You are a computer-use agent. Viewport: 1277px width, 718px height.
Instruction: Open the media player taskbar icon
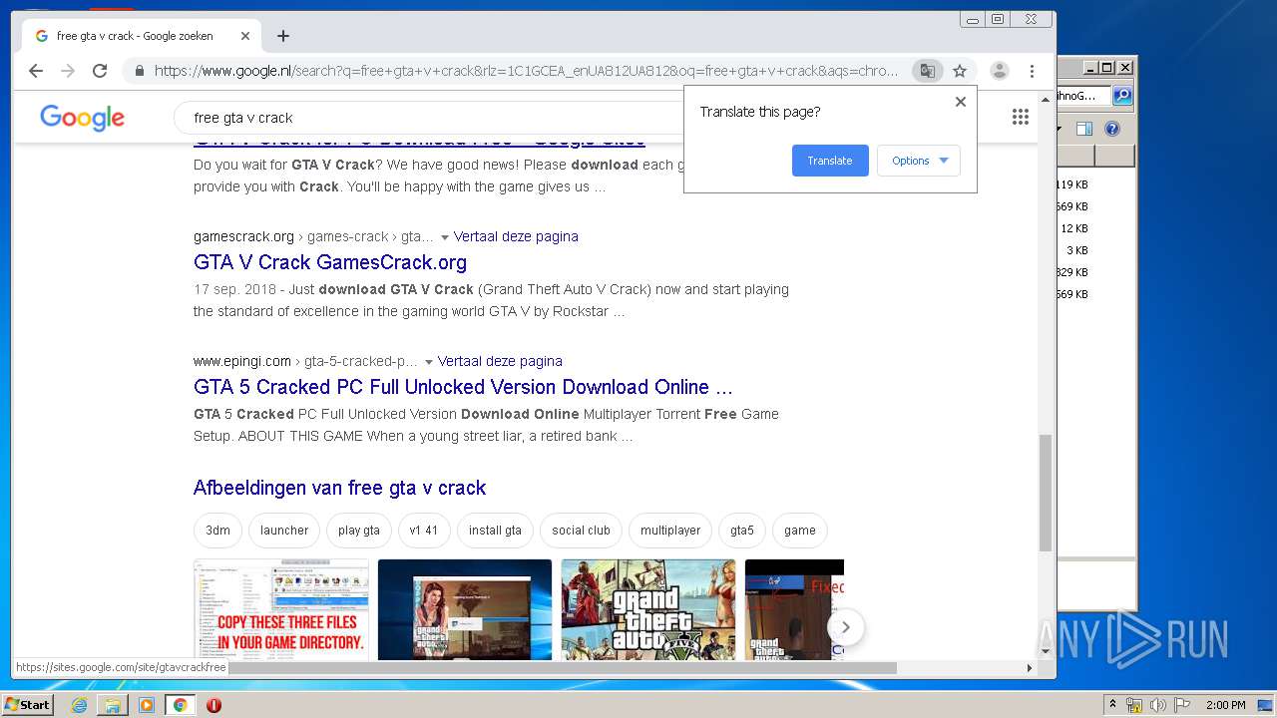[147, 705]
